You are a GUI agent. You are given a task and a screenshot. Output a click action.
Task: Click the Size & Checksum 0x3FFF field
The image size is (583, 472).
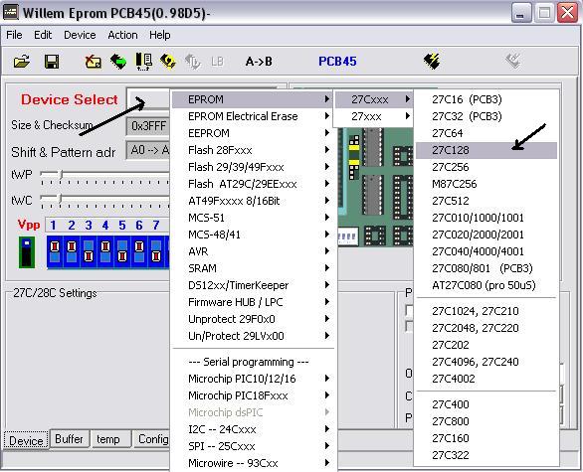pyautogui.click(x=148, y=126)
